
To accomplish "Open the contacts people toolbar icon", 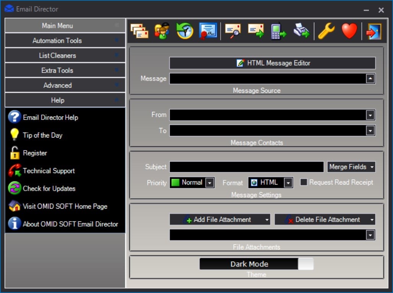I will 162,31.
